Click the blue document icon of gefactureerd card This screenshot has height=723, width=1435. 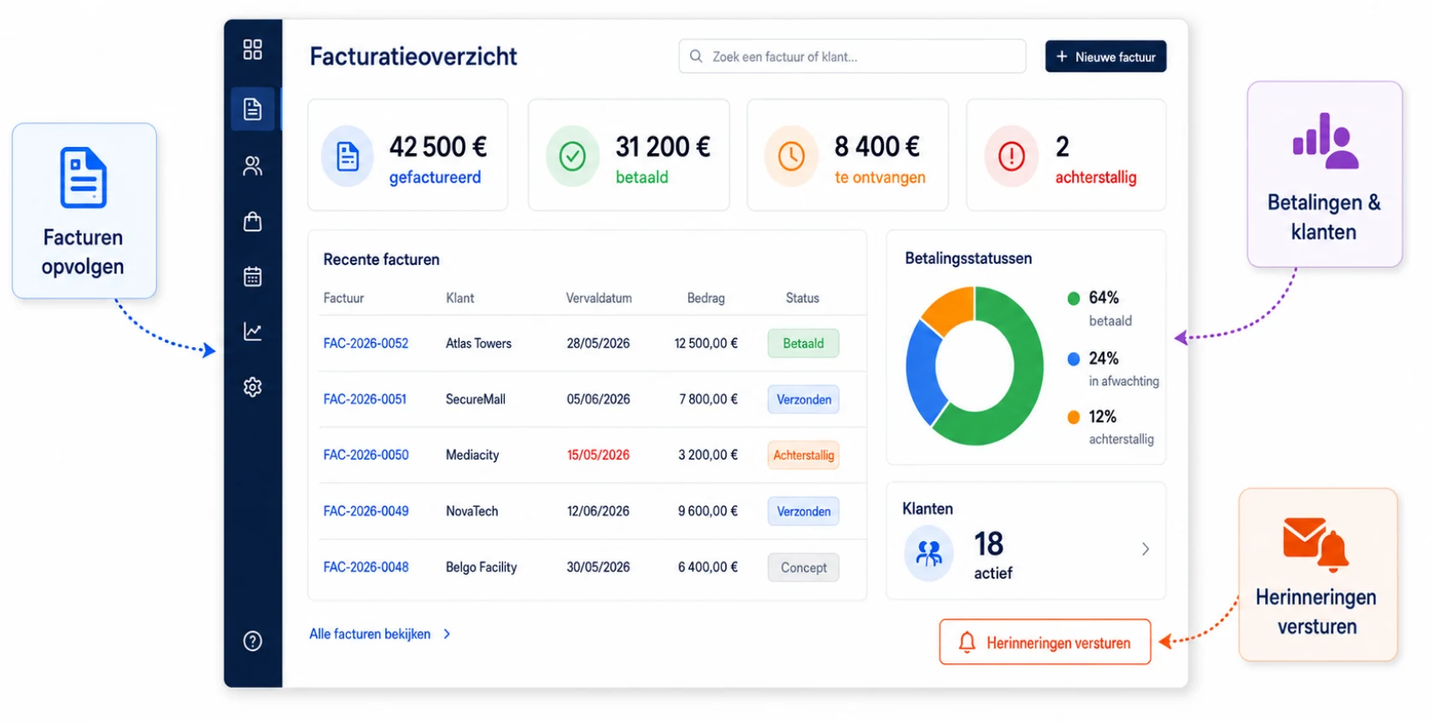click(348, 156)
